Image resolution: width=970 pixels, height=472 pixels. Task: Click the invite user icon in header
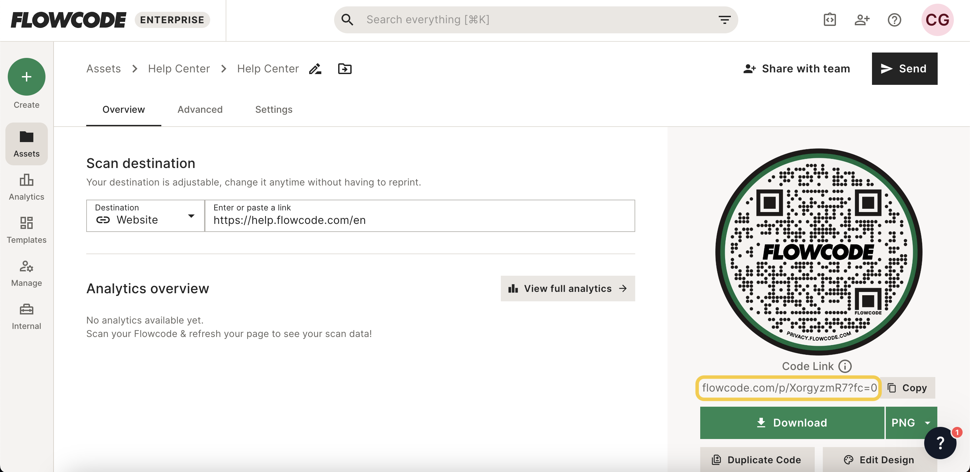click(862, 20)
